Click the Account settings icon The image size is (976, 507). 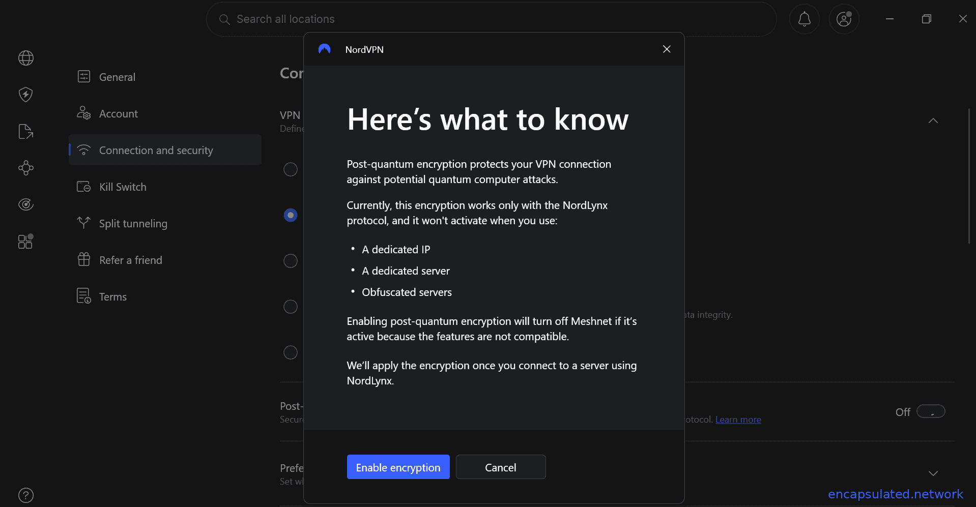84,113
